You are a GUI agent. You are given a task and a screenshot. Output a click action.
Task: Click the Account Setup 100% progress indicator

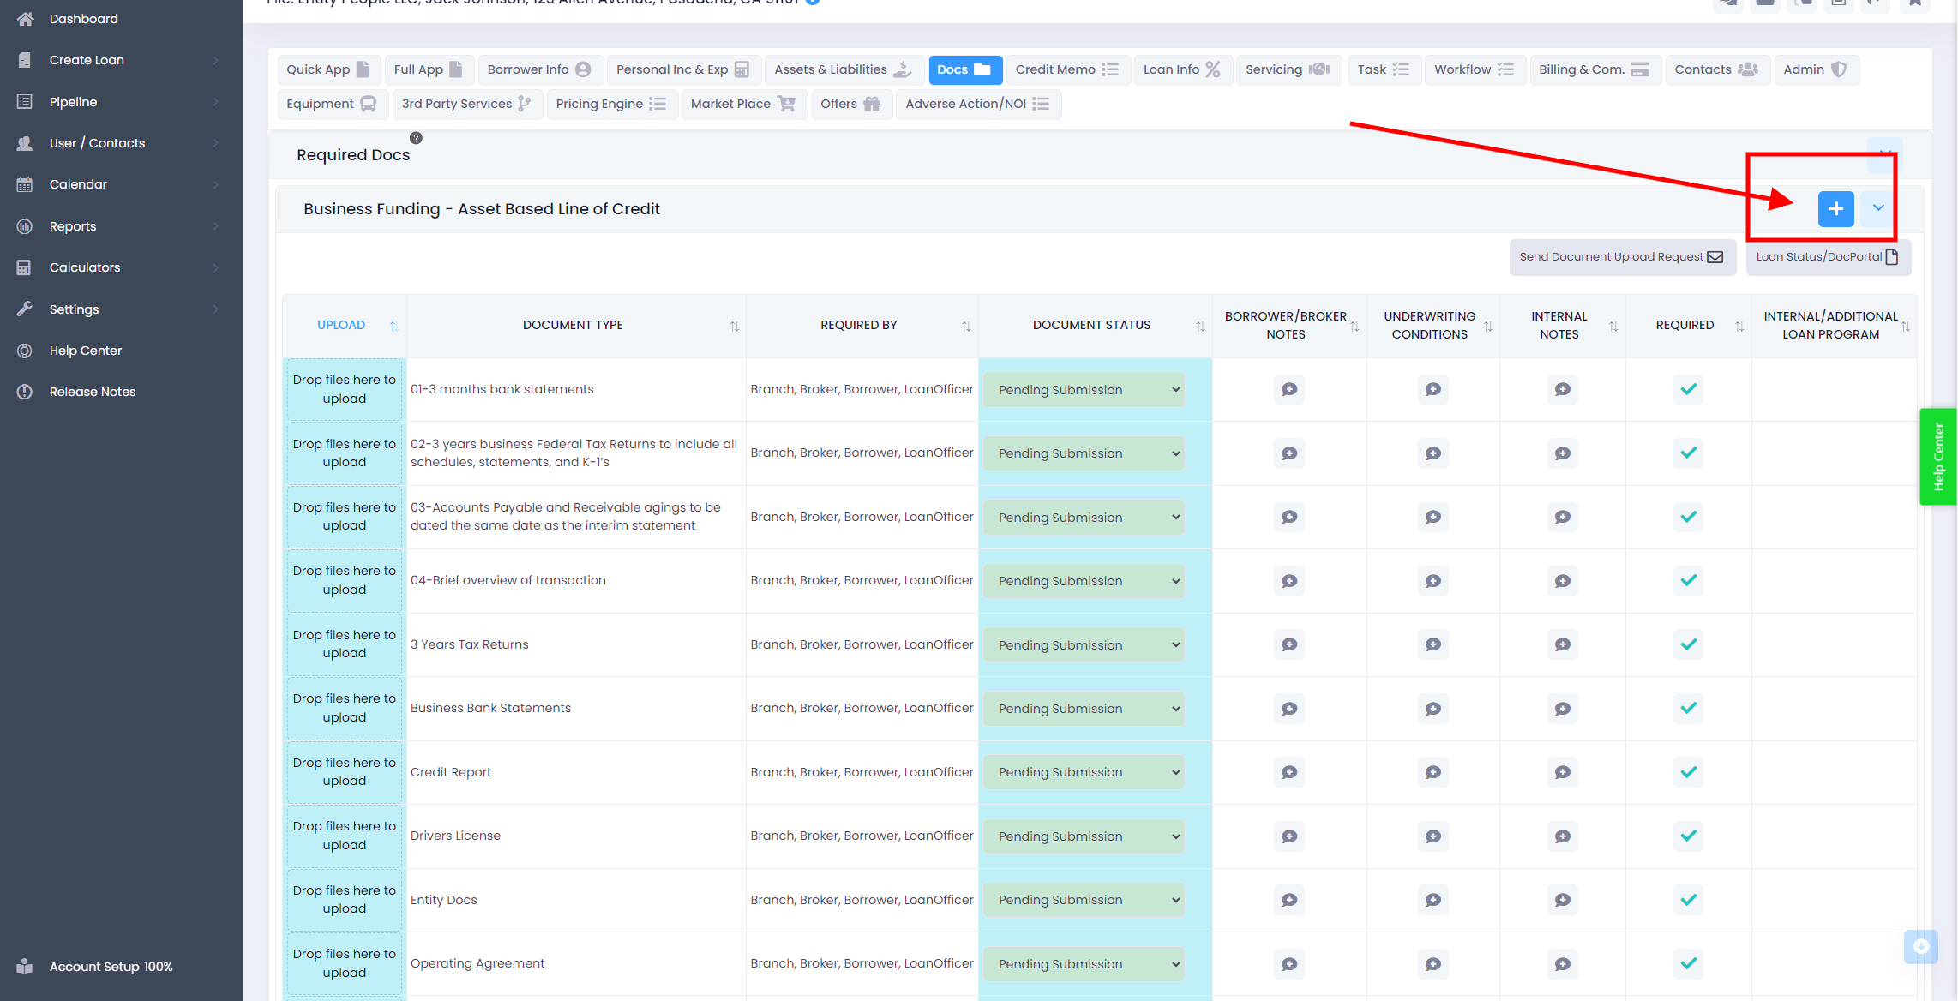[x=109, y=966]
